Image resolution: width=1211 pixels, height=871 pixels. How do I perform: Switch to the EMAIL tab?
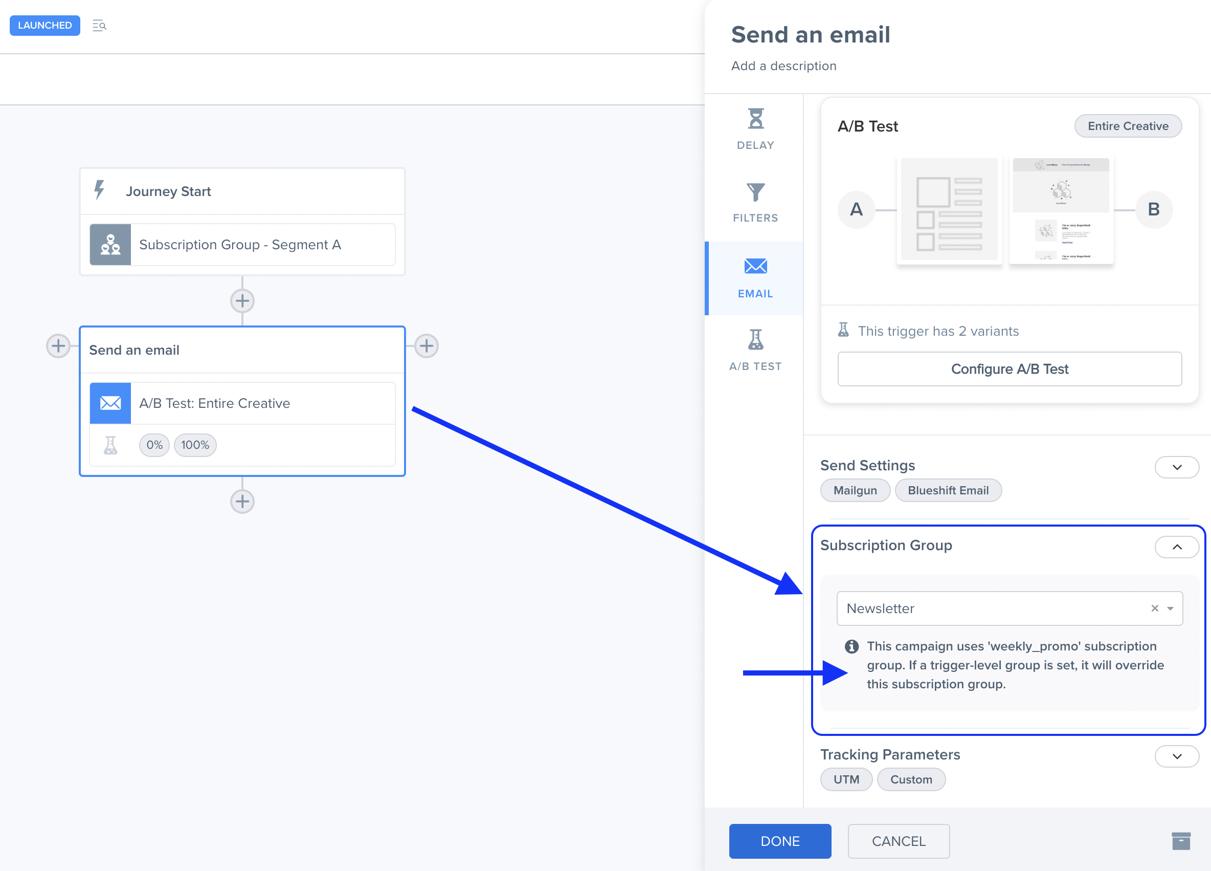[x=755, y=278]
